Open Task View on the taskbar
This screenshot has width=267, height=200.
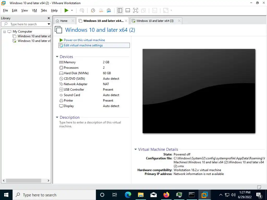tap(115, 195)
